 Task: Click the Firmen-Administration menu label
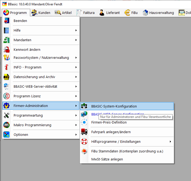(31, 106)
